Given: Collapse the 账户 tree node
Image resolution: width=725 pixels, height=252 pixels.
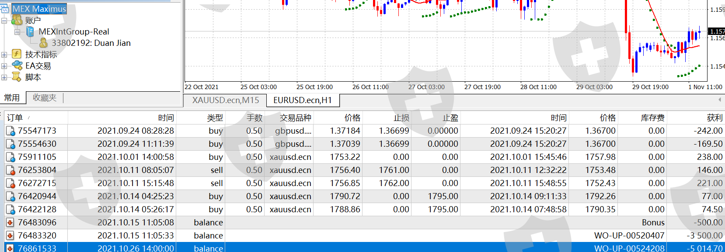Looking at the screenshot, I should [4, 21].
